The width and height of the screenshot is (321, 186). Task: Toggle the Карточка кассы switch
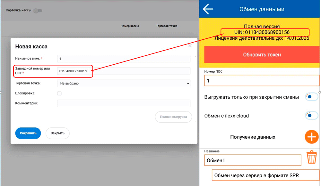[38, 11]
